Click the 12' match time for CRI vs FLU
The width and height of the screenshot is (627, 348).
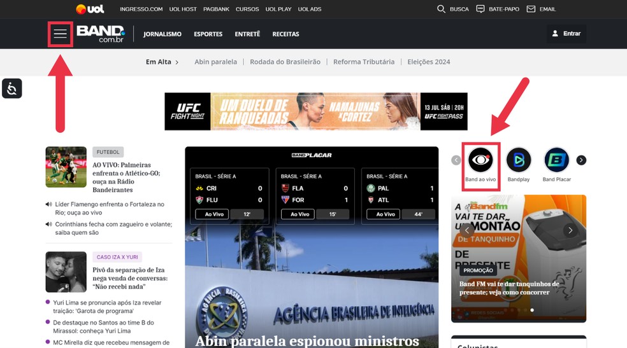tap(247, 214)
